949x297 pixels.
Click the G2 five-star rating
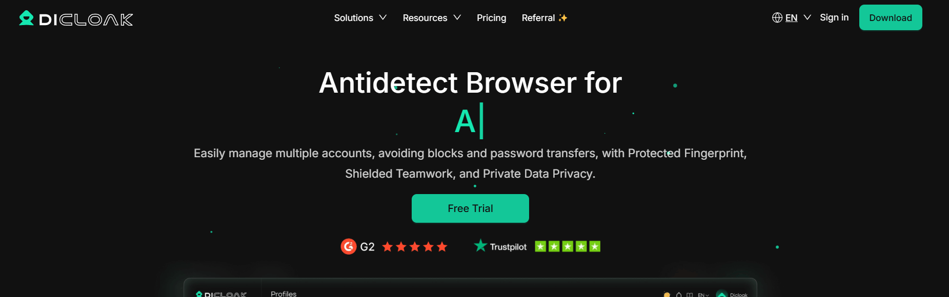pyautogui.click(x=415, y=247)
